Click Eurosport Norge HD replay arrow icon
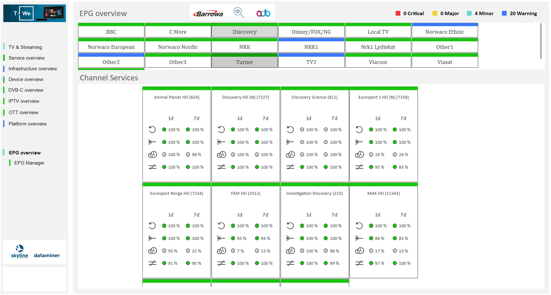The height and width of the screenshot is (295, 551). pyautogui.click(x=152, y=226)
